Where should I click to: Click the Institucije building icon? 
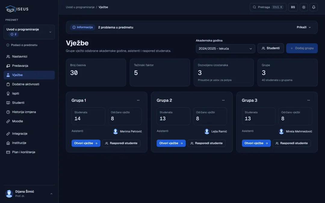pos(8,143)
